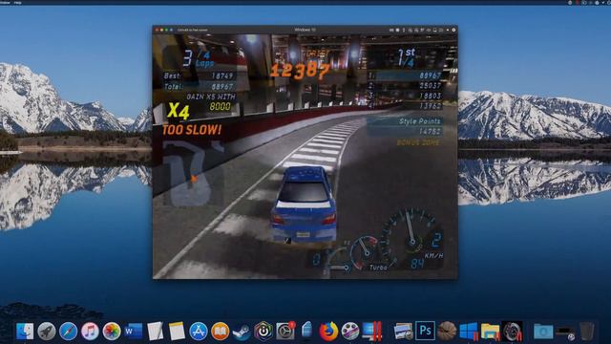
Task: Open the orange Books app icon
Action: click(x=221, y=332)
